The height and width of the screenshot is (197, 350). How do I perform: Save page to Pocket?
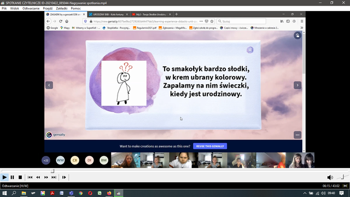207,21
